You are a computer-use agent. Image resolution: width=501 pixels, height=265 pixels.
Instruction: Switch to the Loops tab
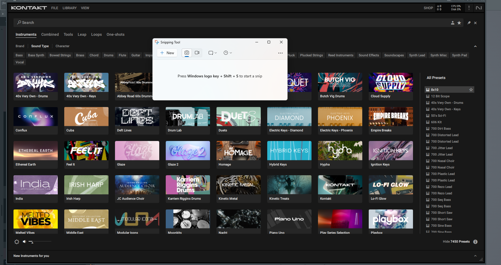pos(96,35)
